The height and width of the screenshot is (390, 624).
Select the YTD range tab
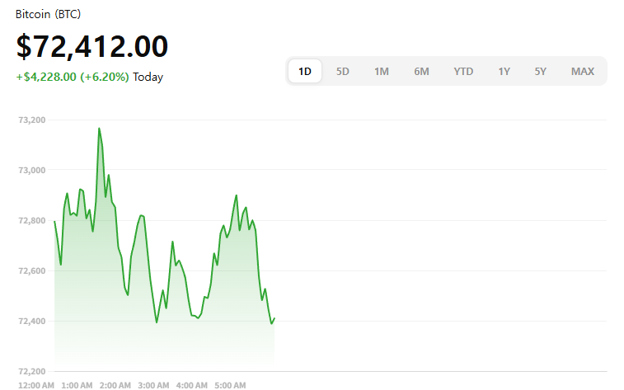click(463, 72)
